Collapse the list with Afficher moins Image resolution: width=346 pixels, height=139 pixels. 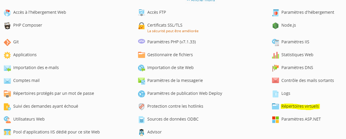(201, 1)
